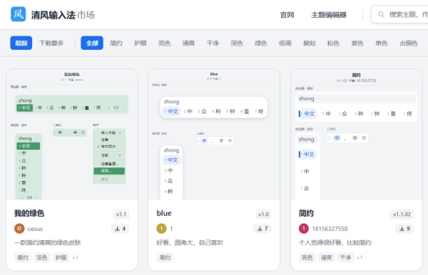Filter by the 护眼 tag in the filter bar
This screenshot has height=275, width=428.
point(141,43)
